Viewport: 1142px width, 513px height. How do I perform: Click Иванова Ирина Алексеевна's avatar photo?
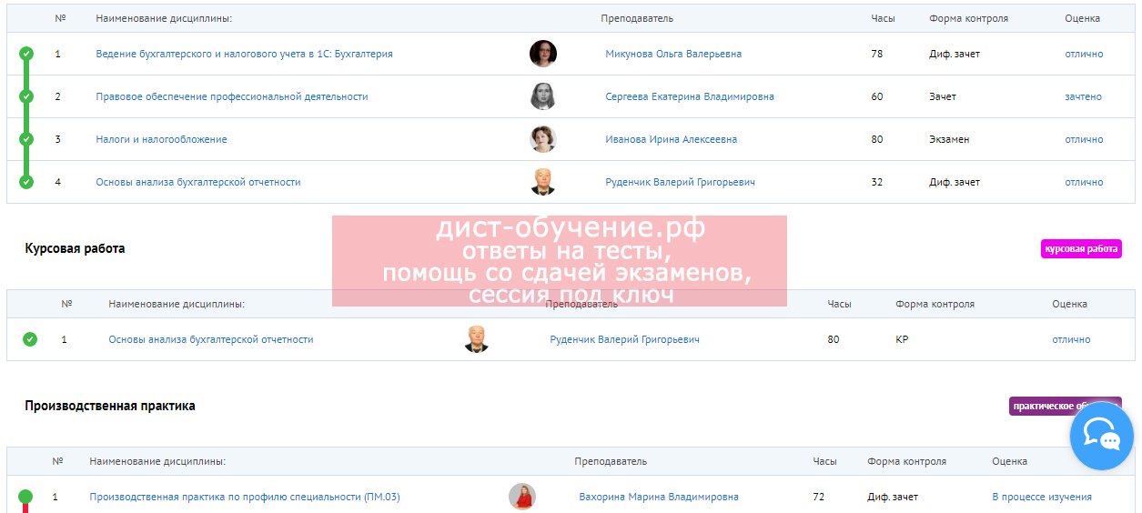[542, 139]
